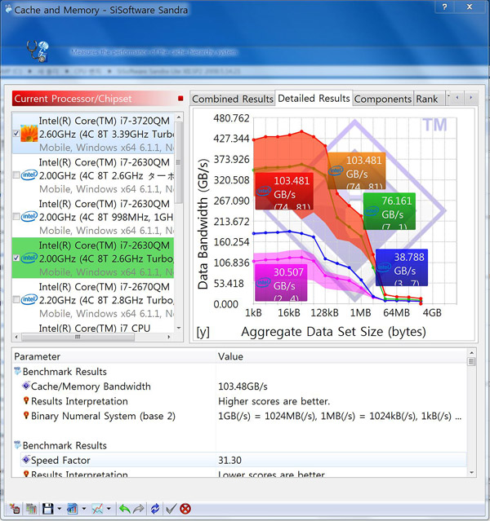Click the orange 103.481 GB/s graph label

point(357,170)
